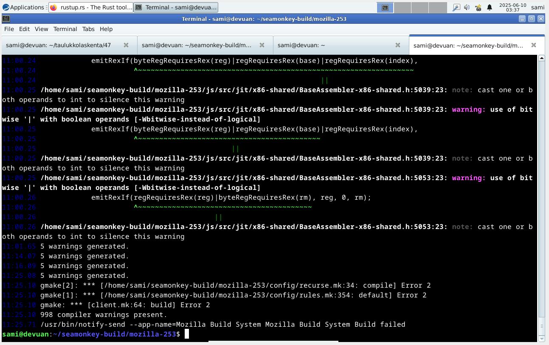Click the Terminal taskbar button
Image resolution: width=549 pixels, height=345 pixels.
(176, 7)
